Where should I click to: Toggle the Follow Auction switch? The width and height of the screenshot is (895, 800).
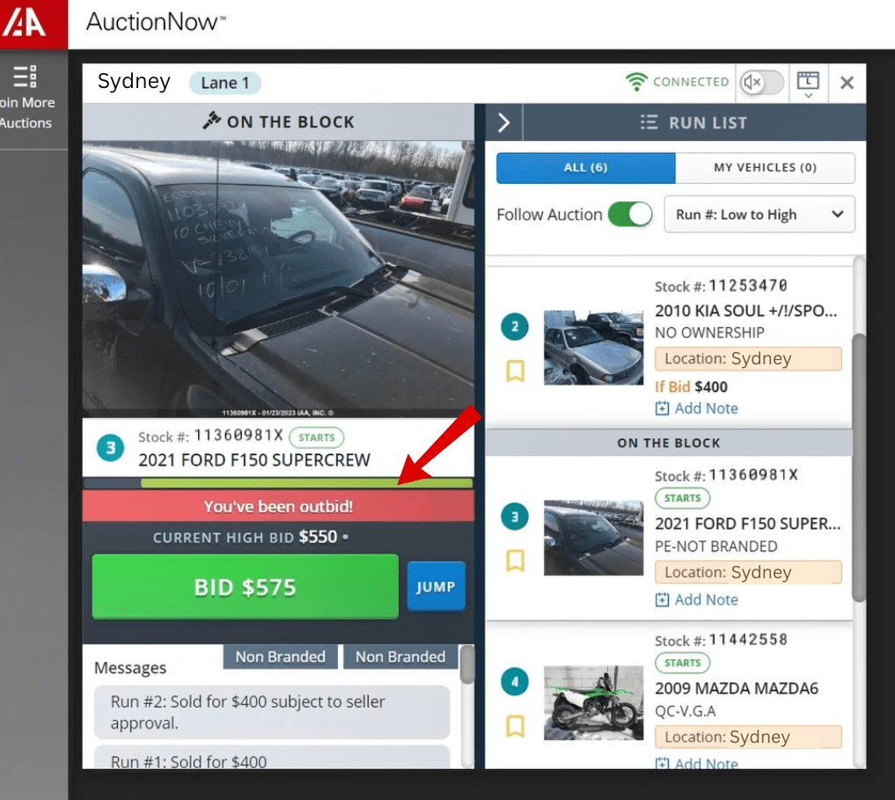(x=630, y=214)
